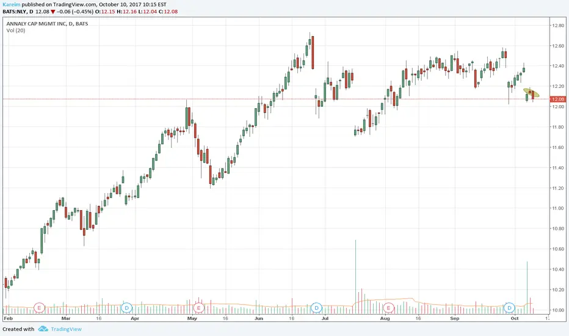Click the −0.06 (−0.45%) change text
The width and height of the screenshot is (569, 336).
coord(74,12)
